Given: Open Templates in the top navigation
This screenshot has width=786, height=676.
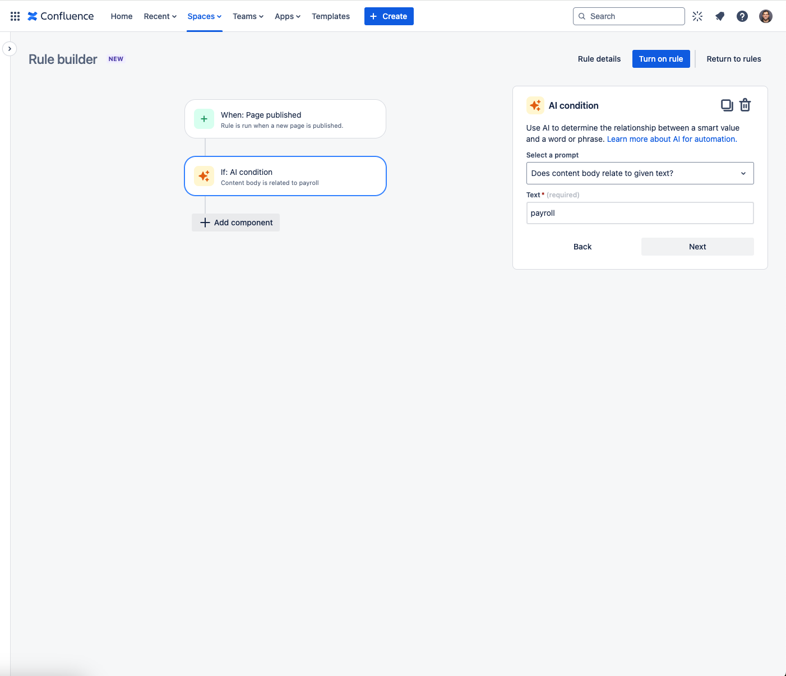Looking at the screenshot, I should pyautogui.click(x=331, y=16).
